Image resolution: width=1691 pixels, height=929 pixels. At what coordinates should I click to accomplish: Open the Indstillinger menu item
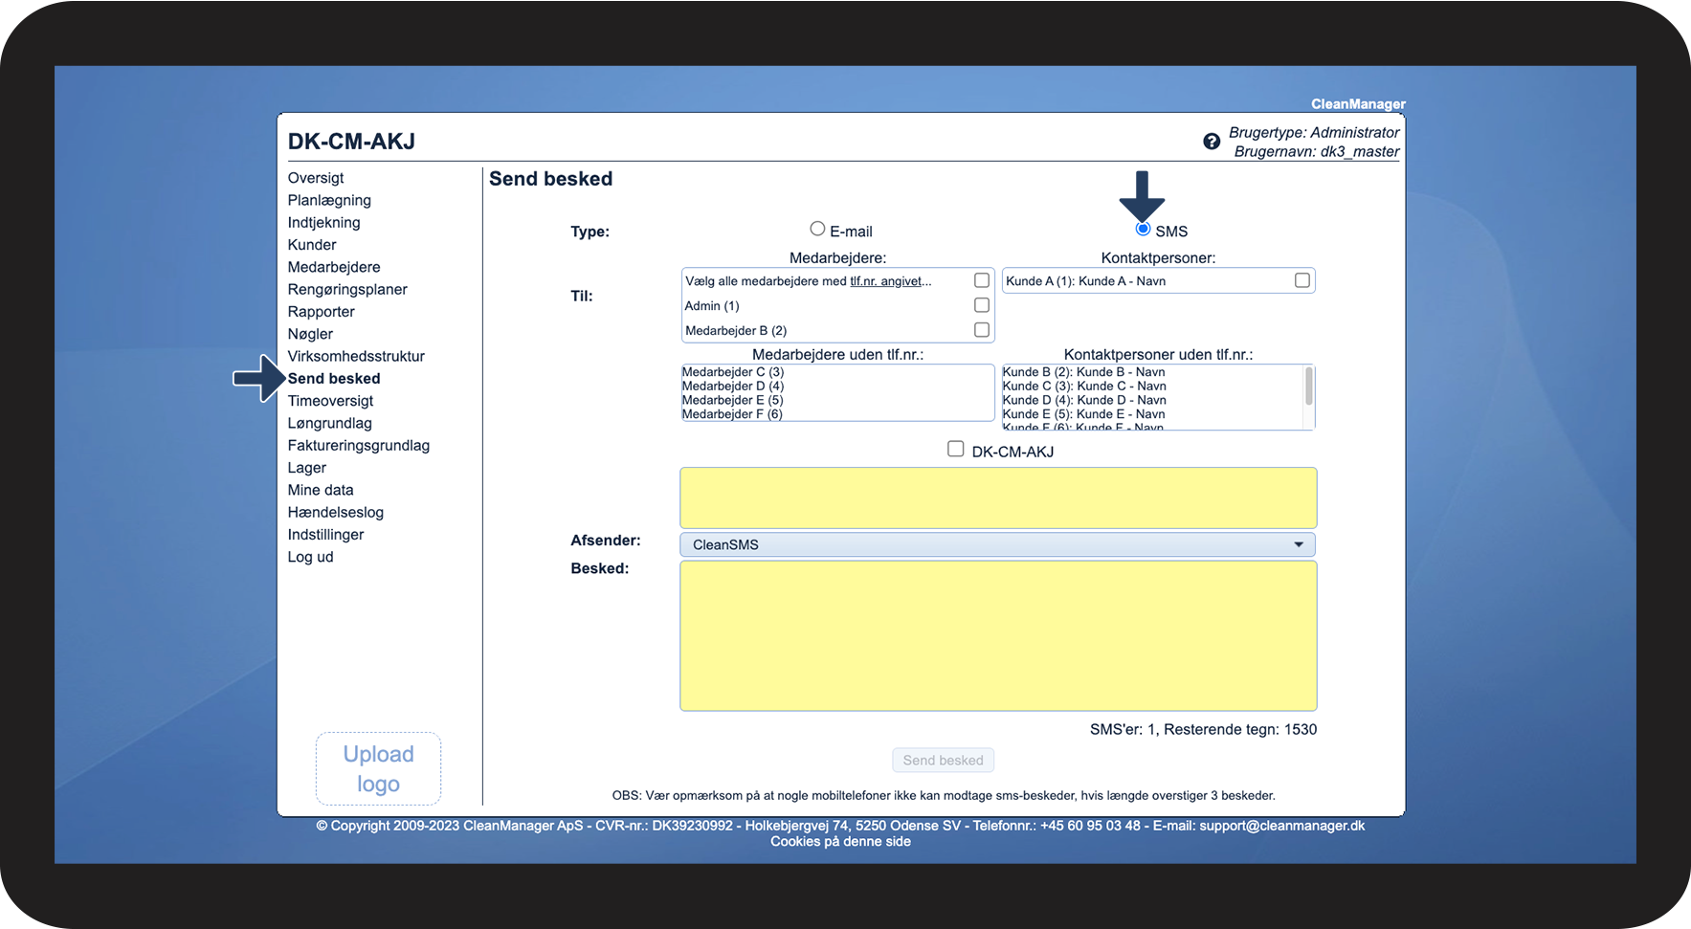pos(325,535)
